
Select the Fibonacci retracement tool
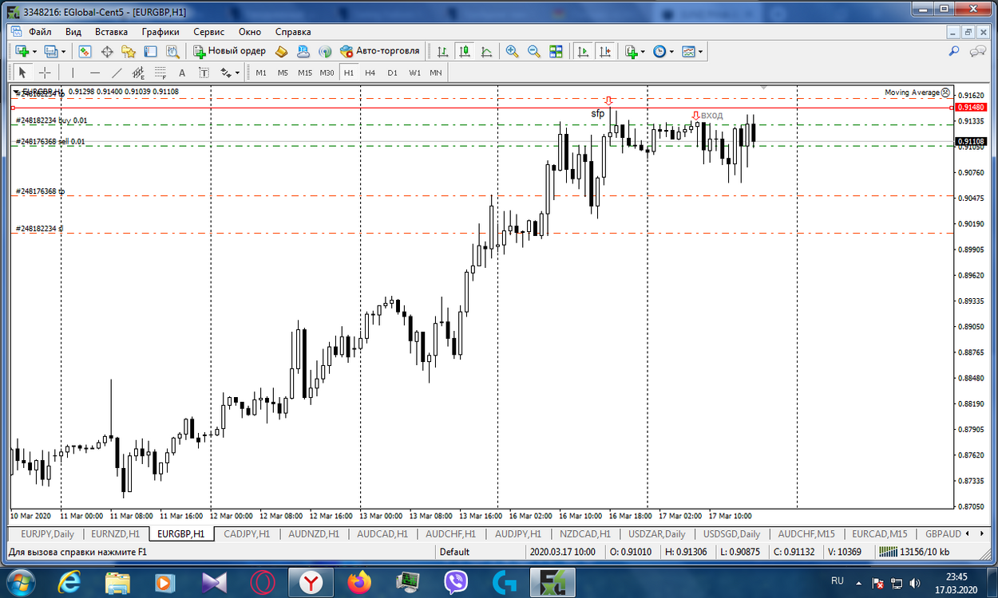pos(160,73)
